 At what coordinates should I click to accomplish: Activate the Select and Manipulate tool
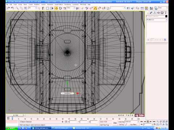click(x=82, y=8)
